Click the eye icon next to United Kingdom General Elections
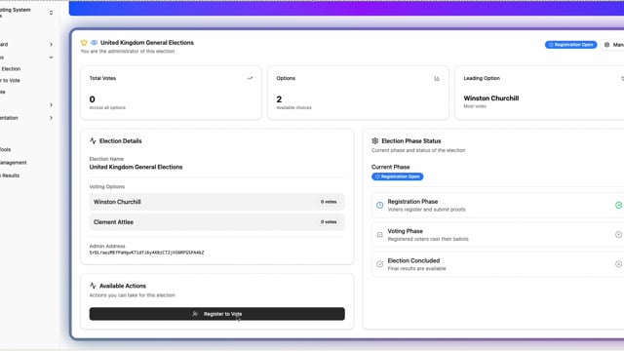 click(94, 43)
